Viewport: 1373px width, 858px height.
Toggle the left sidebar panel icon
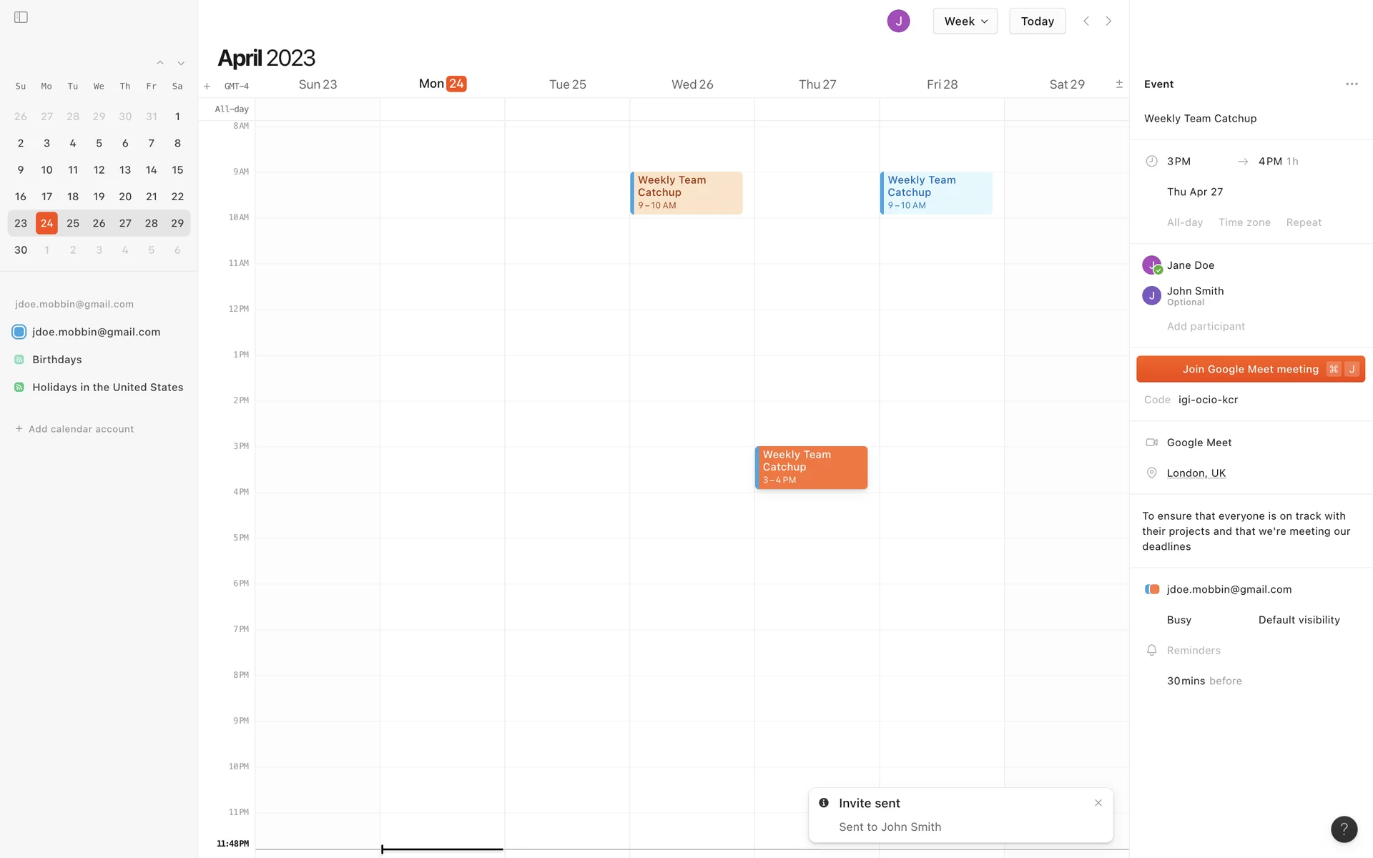(21, 17)
